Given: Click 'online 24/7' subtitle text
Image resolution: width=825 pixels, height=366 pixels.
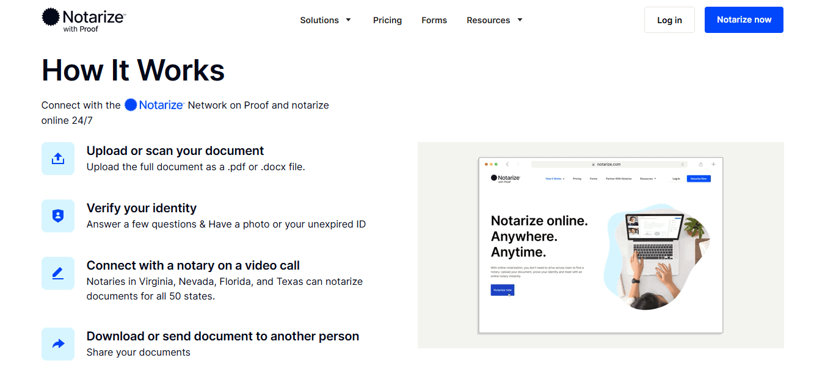Looking at the screenshot, I should click(x=67, y=121).
